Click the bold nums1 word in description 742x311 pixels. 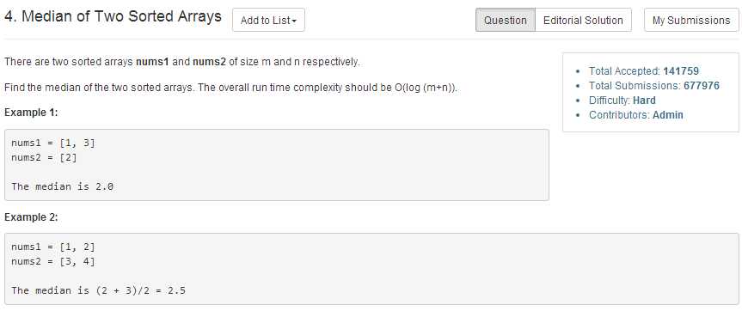153,63
